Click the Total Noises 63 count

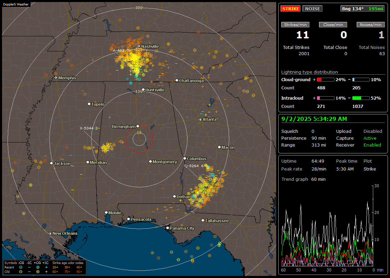pyautogui.click(x=382, y=54)
